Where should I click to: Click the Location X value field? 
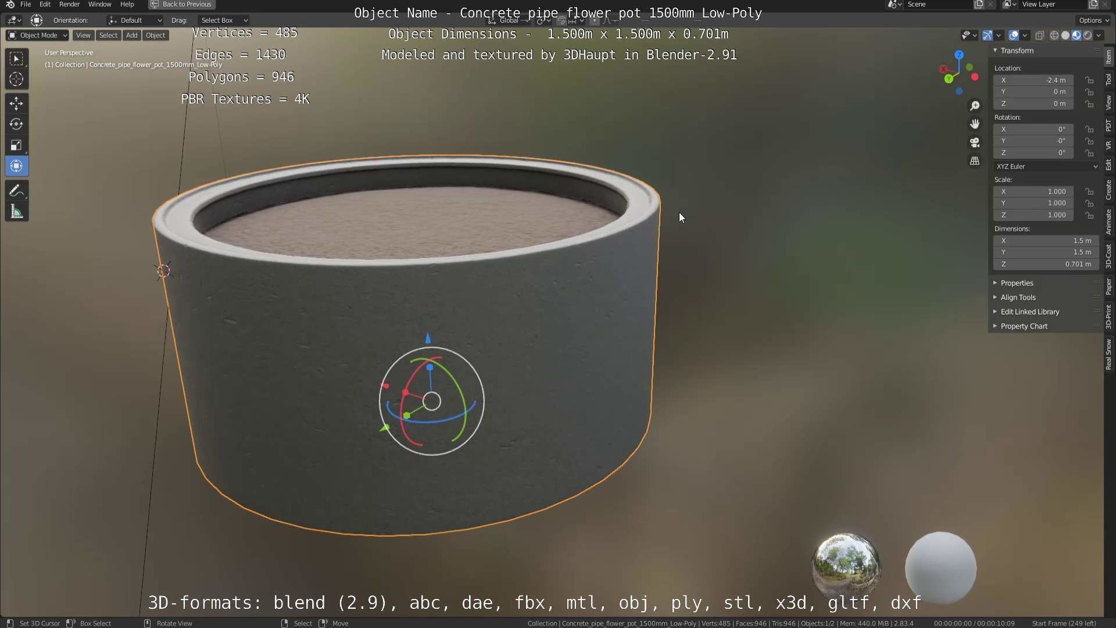click(x=1033, y=80)
